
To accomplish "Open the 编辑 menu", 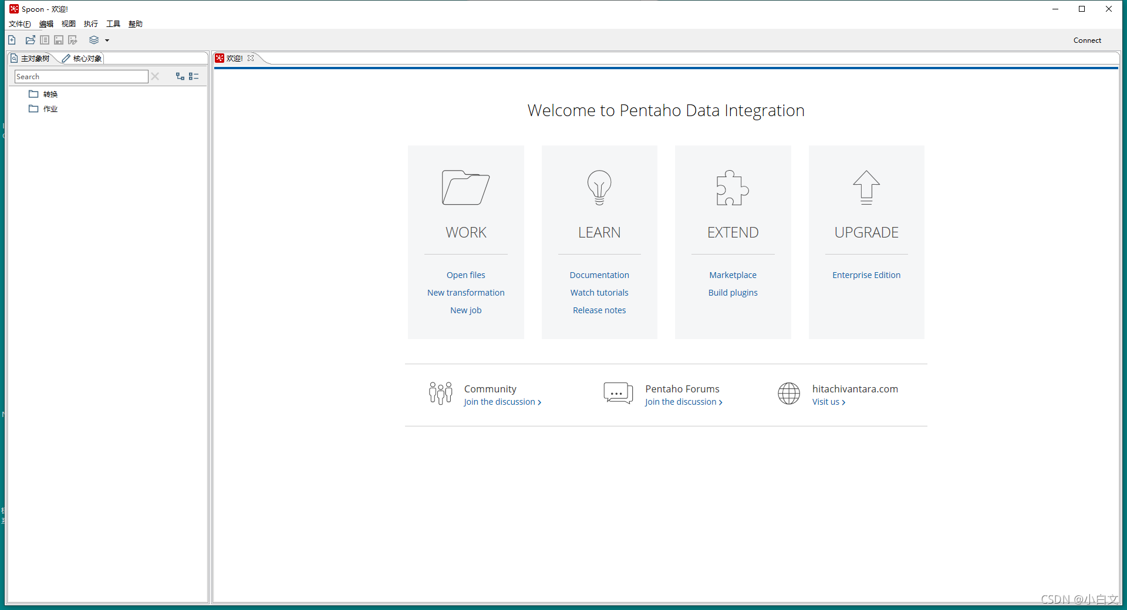I will point(46,24).
